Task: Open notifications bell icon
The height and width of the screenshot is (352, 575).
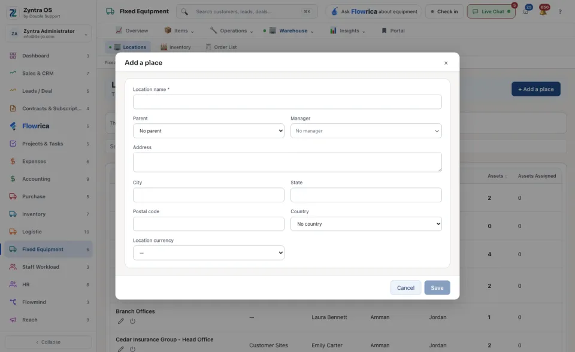Action: coord(543,11)
